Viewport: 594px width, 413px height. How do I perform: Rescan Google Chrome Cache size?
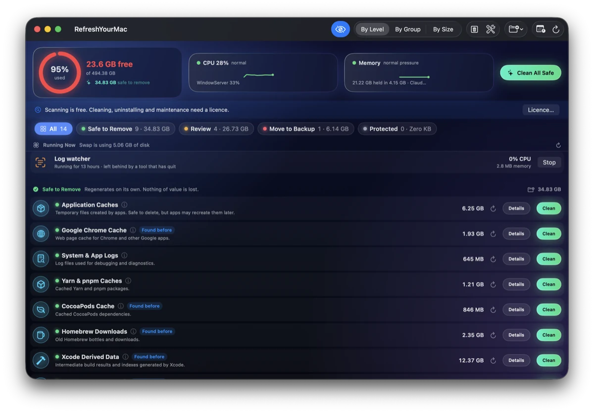(493, 234)
